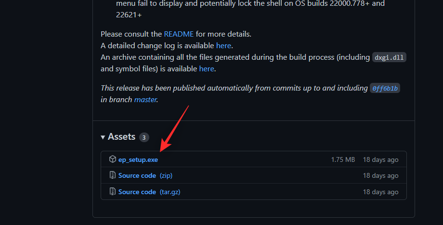Go to the master branch link

pyautogui.click(x=145, y=100)
